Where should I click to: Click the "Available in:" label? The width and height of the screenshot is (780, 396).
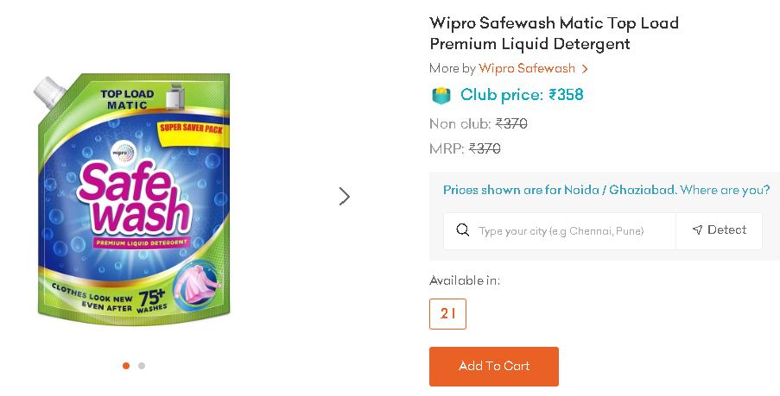(465, 280)
